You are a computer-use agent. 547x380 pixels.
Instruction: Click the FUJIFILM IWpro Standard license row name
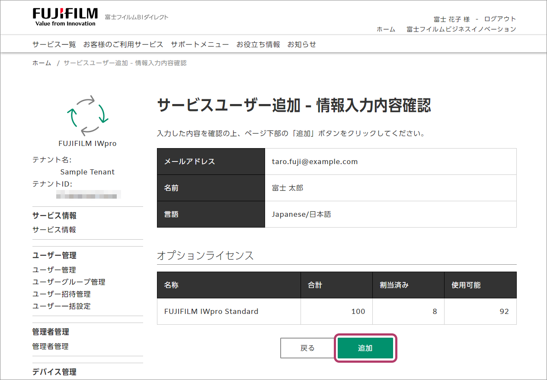coord(211,311)
